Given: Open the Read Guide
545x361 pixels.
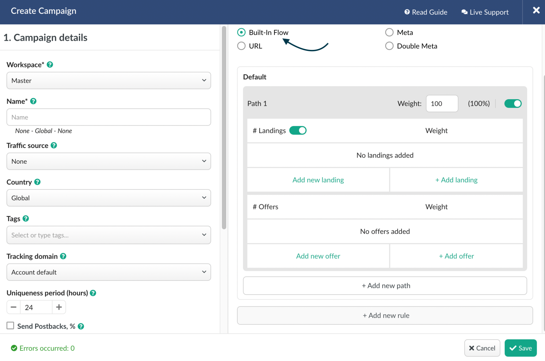Looking at the screenshot, I should coord(425,12).
